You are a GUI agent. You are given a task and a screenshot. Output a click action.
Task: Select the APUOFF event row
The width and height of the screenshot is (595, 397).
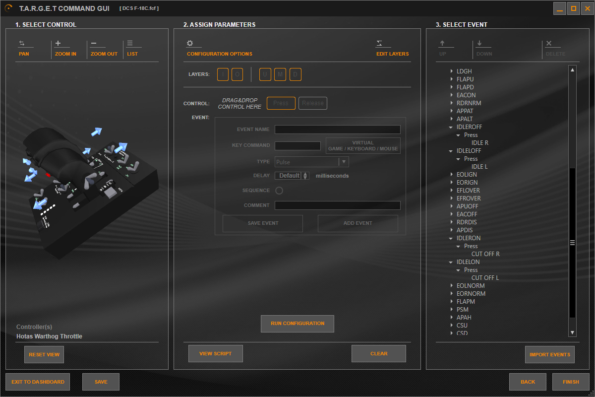point(467,206)
